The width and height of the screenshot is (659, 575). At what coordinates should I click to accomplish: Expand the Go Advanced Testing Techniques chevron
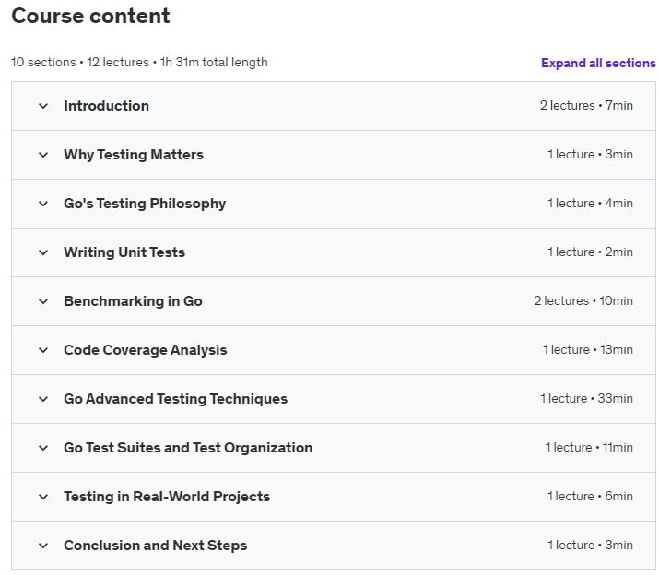pyautogui.click(x=43, y=399)
